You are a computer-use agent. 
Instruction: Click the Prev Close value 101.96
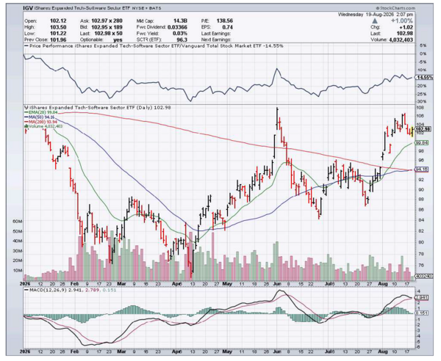coord(58,40)
